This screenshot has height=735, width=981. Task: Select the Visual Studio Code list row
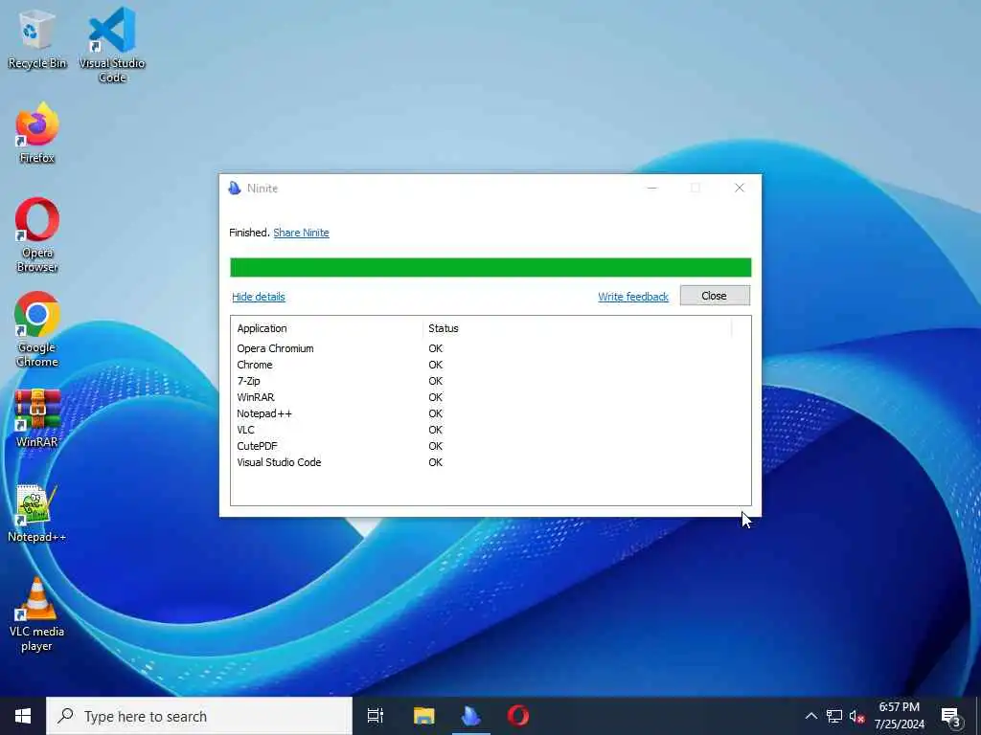coord(490,462)
